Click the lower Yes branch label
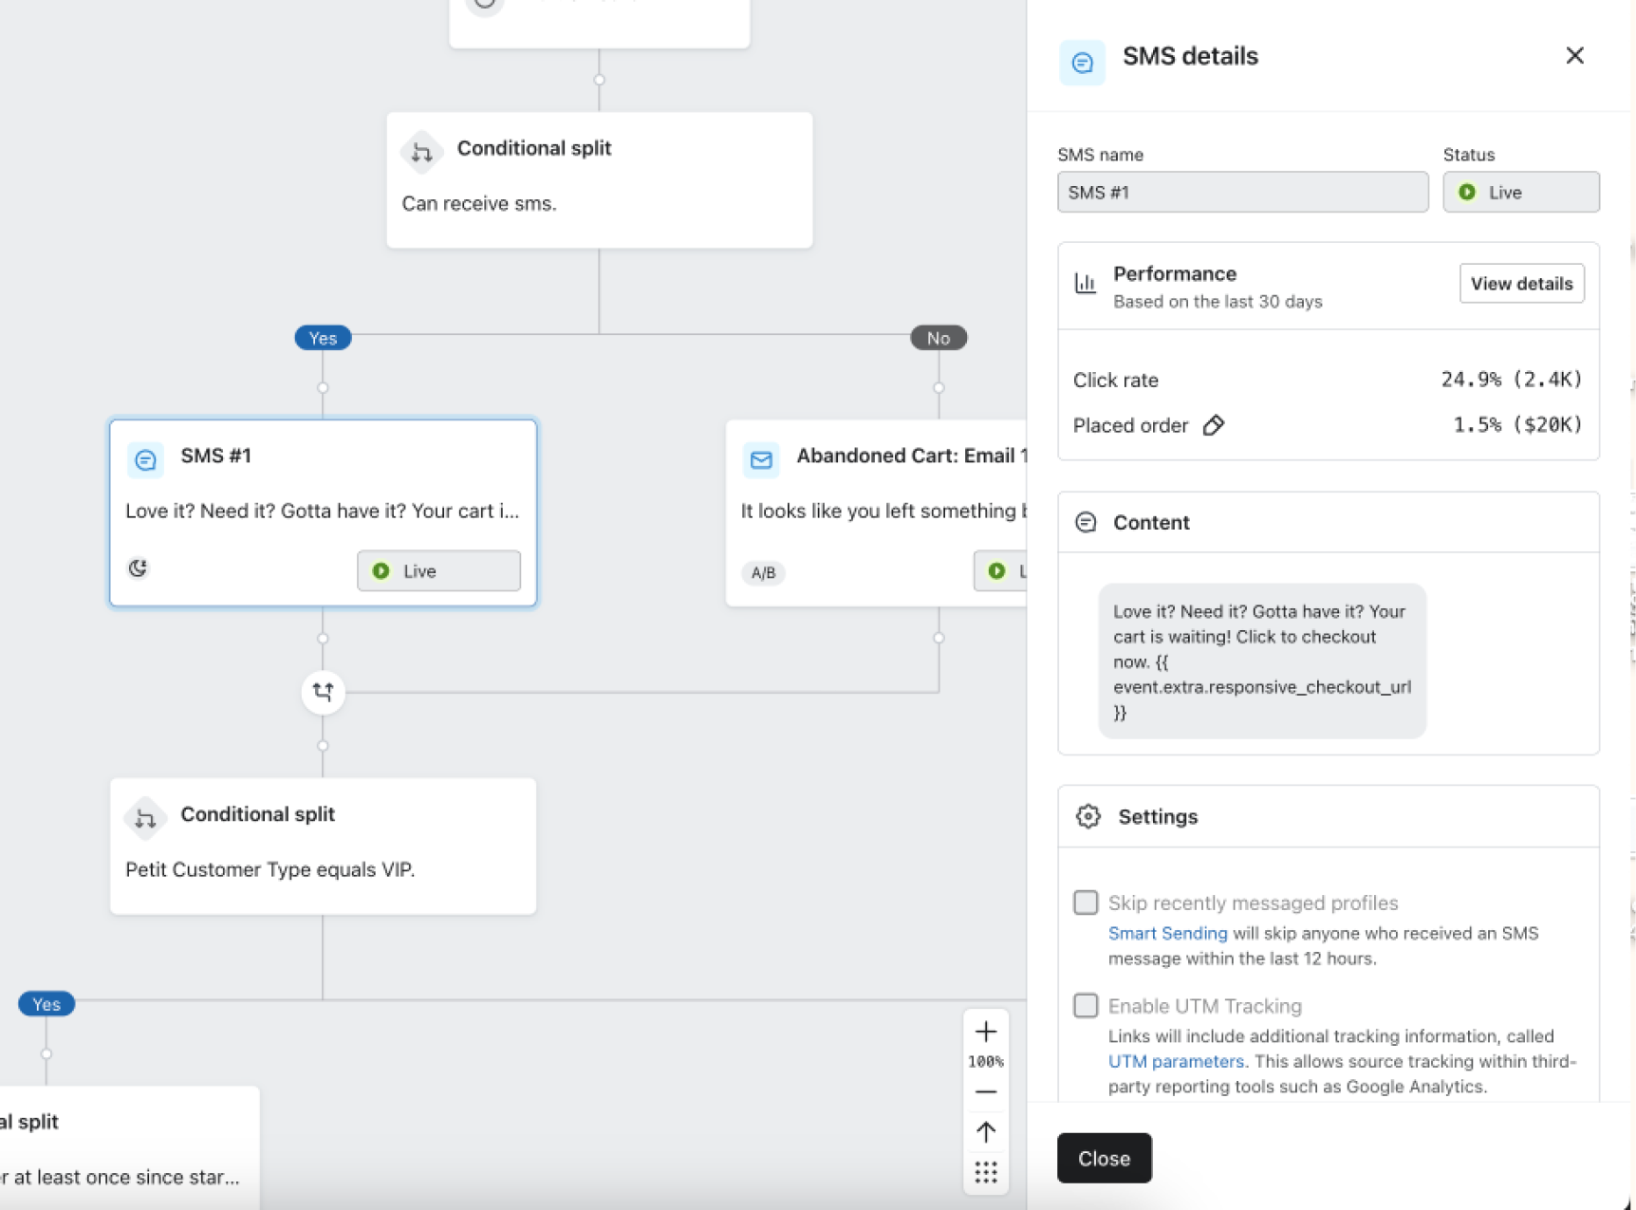Screen dimensions: 1636x1210 tap(46, 1004)
